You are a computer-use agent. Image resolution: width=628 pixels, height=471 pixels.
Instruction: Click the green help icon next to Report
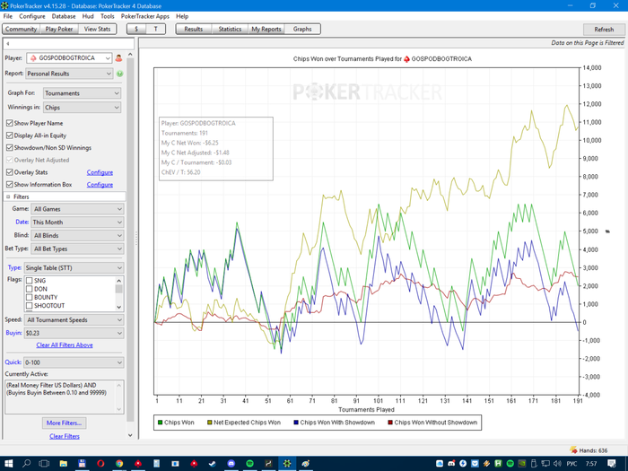(x=119, y=74)
